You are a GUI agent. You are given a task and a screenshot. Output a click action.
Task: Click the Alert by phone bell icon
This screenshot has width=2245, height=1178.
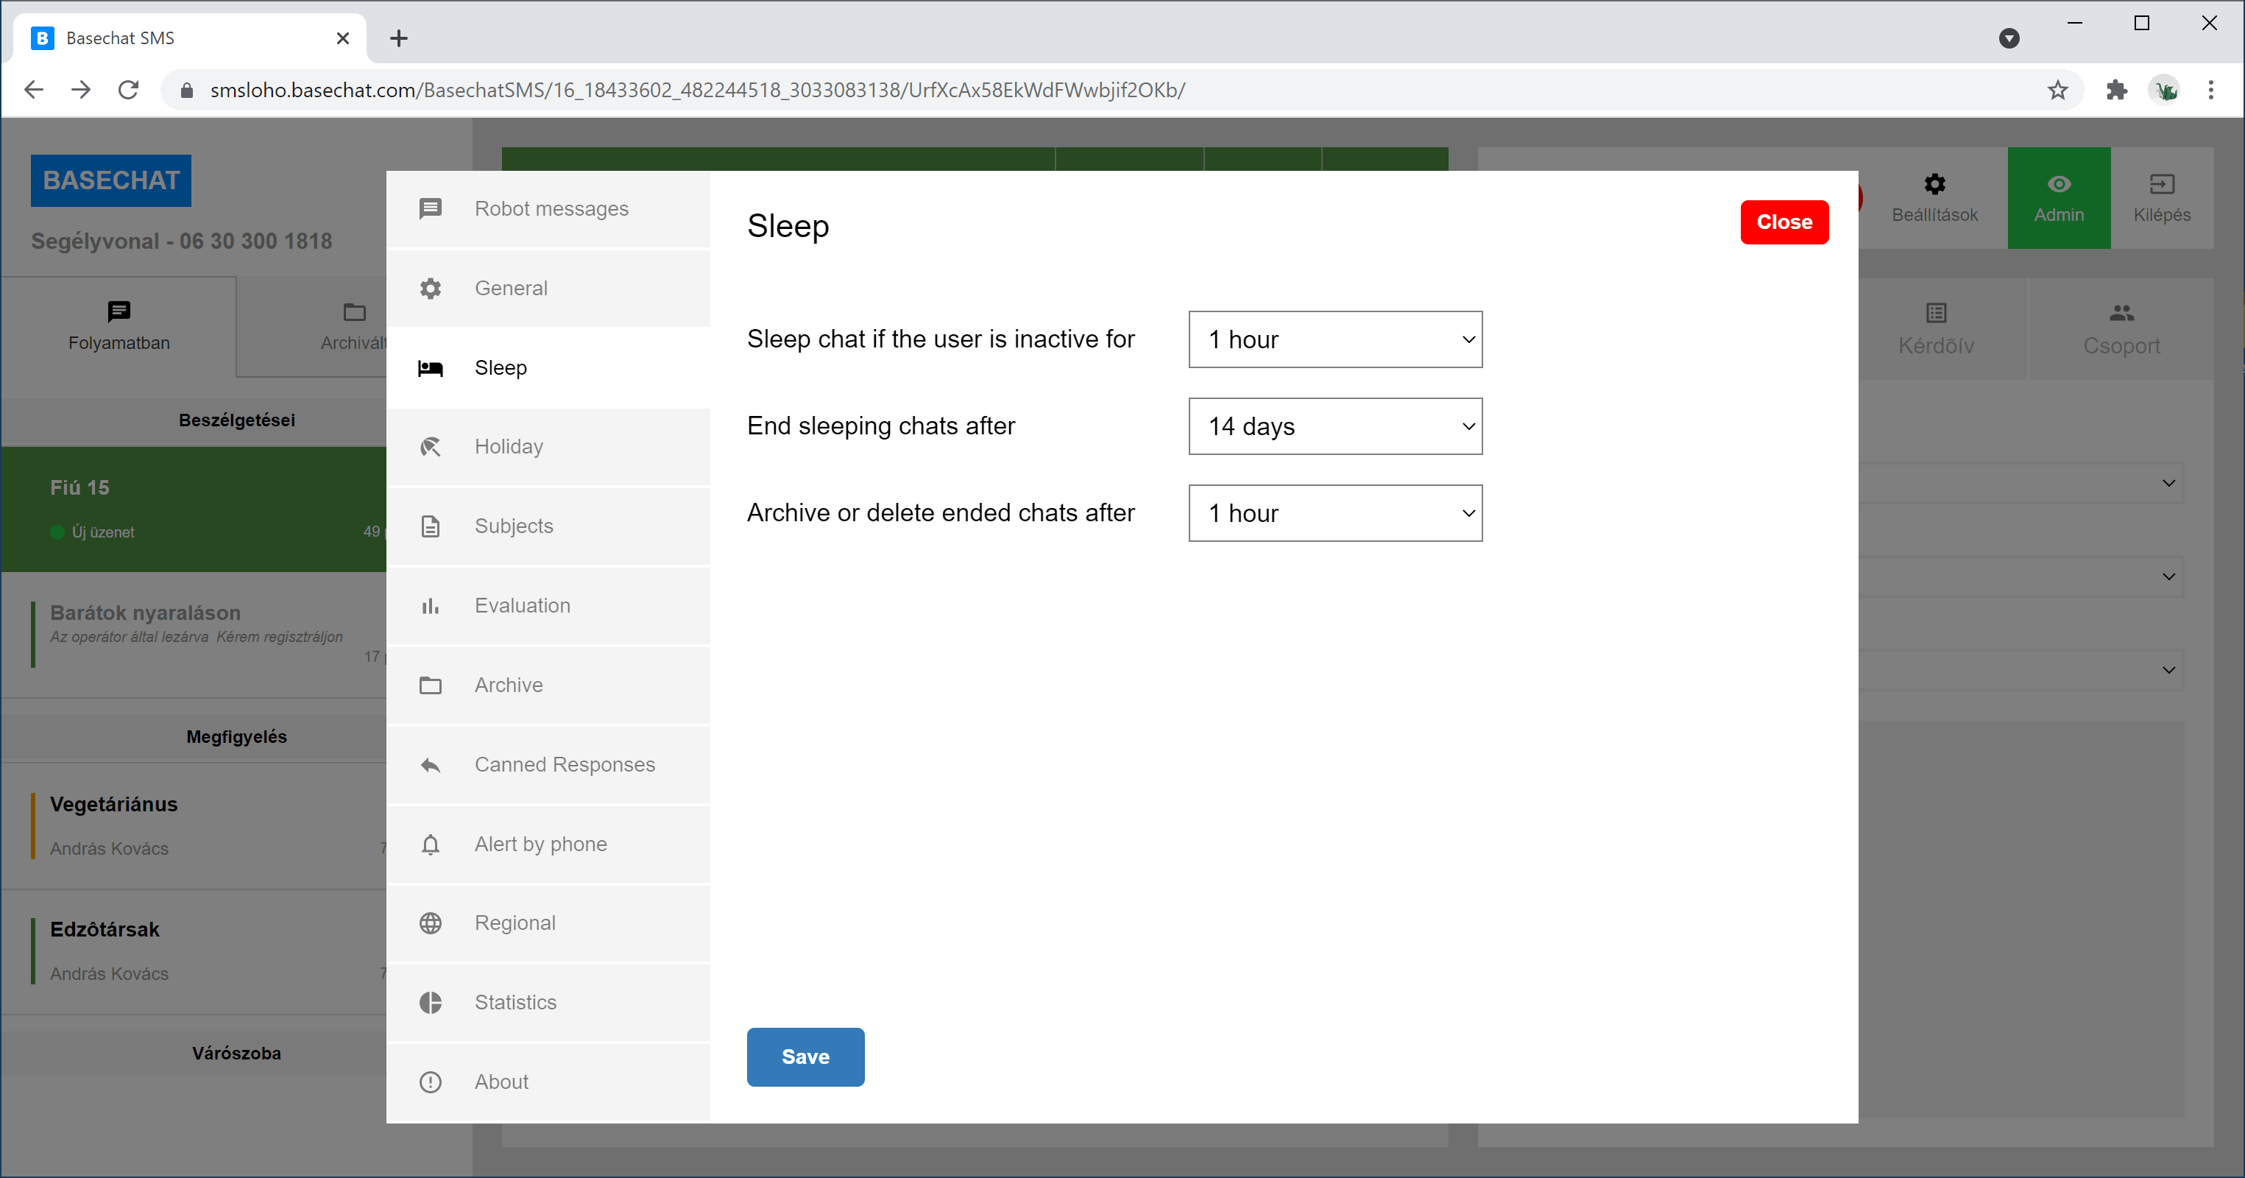tap(431, 844)
